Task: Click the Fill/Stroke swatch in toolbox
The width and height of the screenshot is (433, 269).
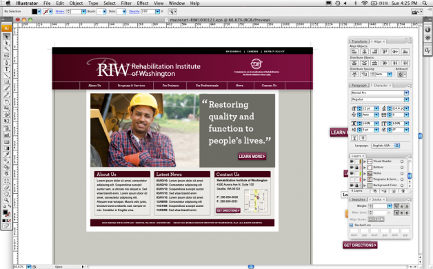Action: coord(6,213)
